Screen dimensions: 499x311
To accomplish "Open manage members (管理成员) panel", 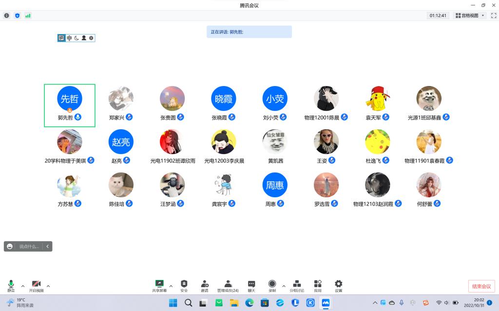I will [x=228, y=285].
